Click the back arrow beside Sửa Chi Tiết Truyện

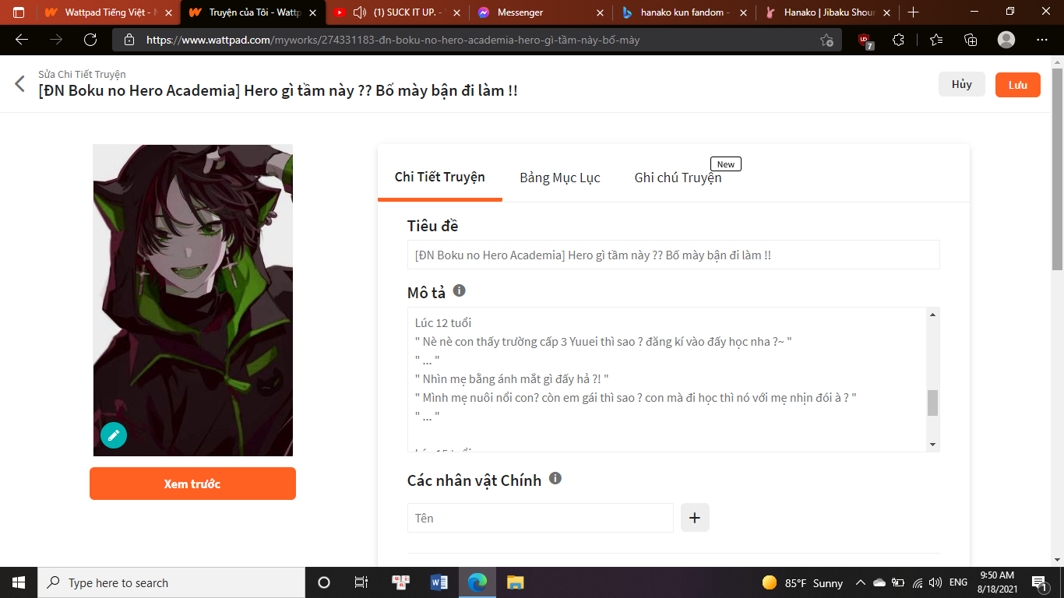click(19, 84)
